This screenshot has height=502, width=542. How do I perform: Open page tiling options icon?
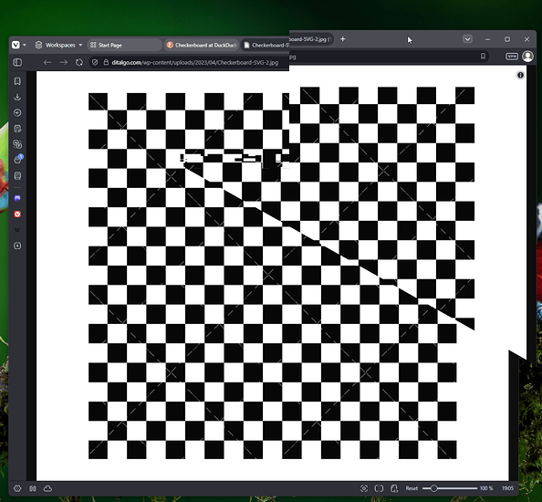click(x=379, y=488)
